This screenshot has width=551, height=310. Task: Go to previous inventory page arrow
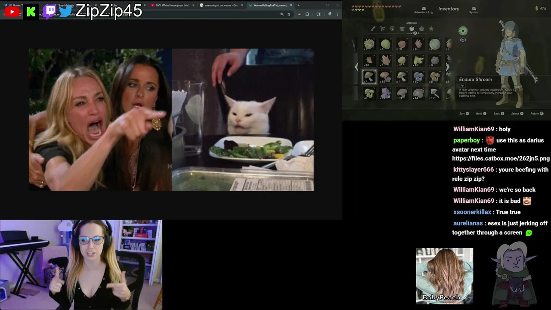356,67
